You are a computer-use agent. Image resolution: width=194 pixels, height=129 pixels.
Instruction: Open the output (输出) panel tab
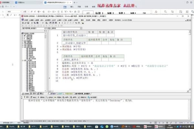point(33,97)
